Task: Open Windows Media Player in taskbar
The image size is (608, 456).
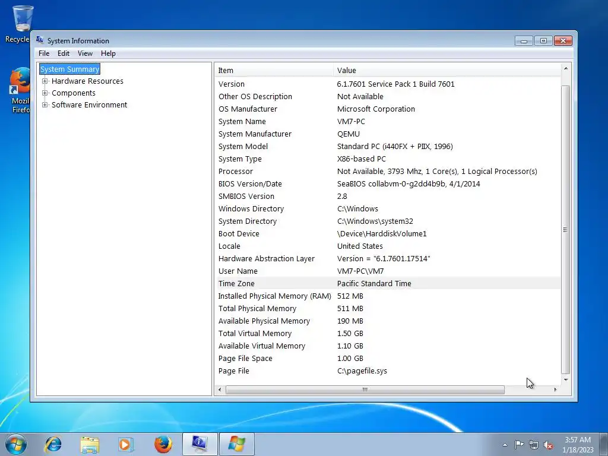Action: (126, 444)
